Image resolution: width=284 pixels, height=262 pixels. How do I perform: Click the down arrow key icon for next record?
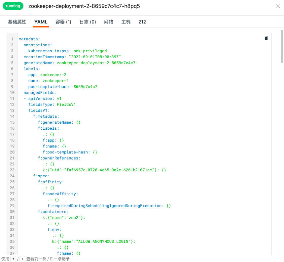(22, 259)
